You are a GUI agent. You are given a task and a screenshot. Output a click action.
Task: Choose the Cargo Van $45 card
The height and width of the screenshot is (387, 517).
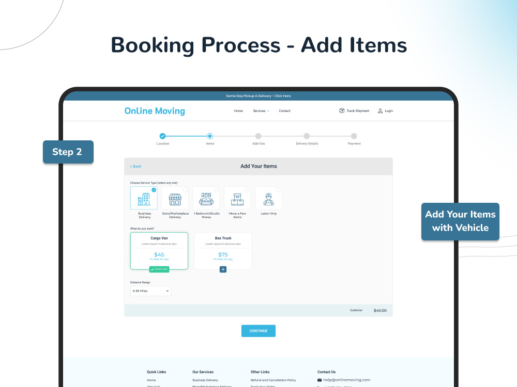tap(159, 251)
